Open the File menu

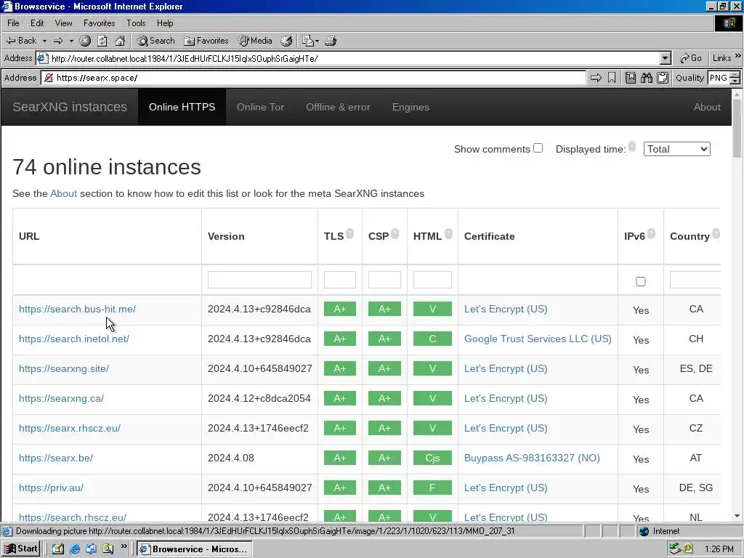pyautogui.click(x=13, y=23)
